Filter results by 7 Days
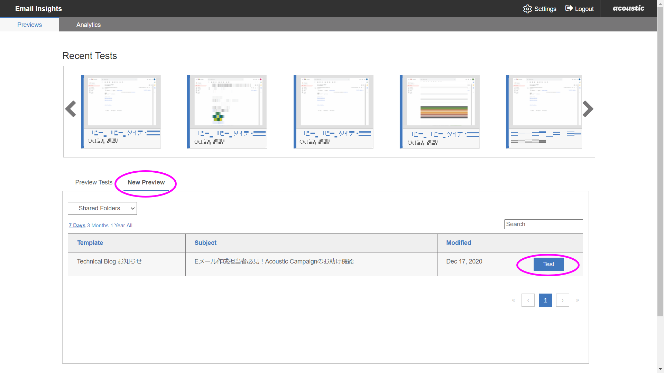 tap(77, 225)
